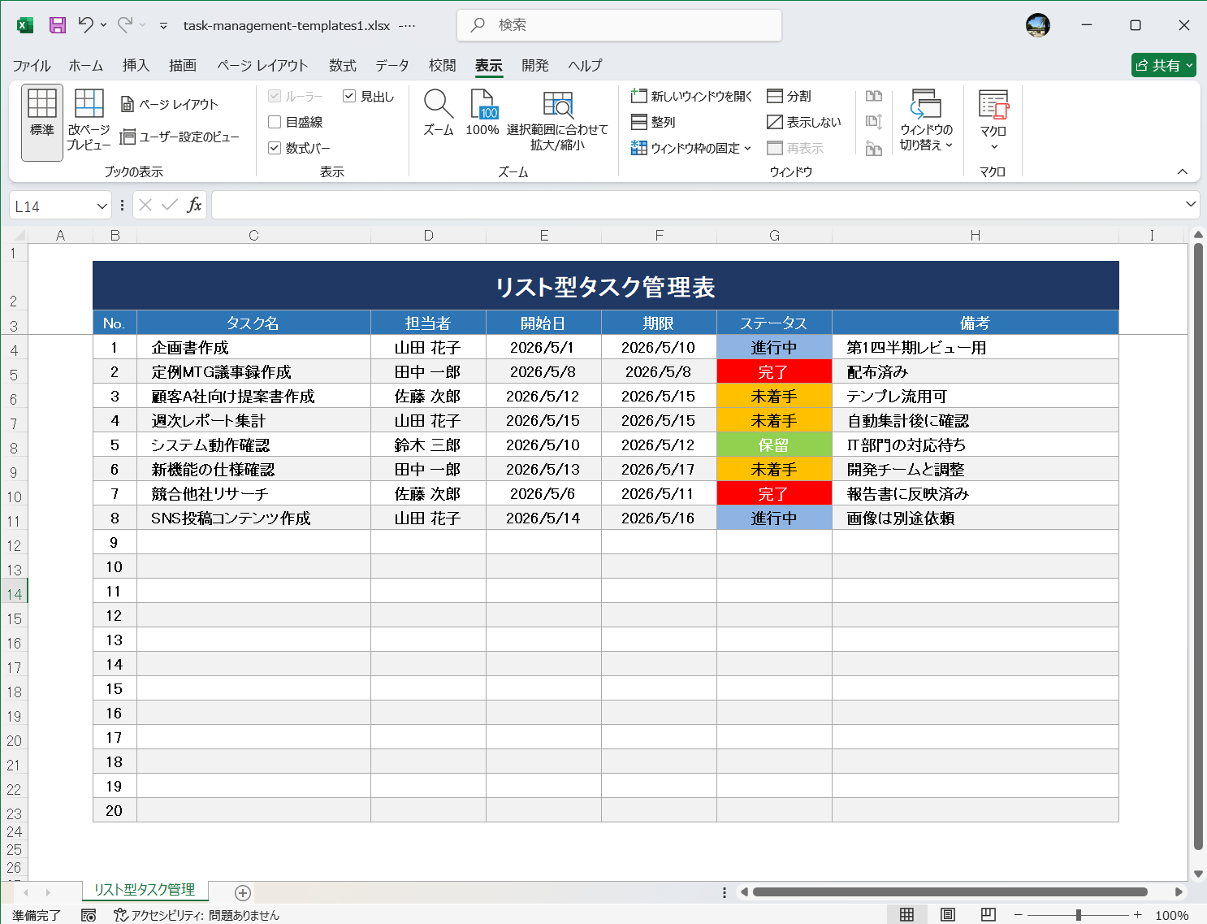Screen dimensions: 1207x924
Task: Click the red 完了 cell for task 2
Action: pyautogui.click(x=774, y=371)
